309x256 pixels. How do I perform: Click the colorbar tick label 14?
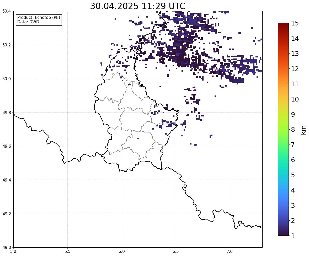(x=295, y=39)
